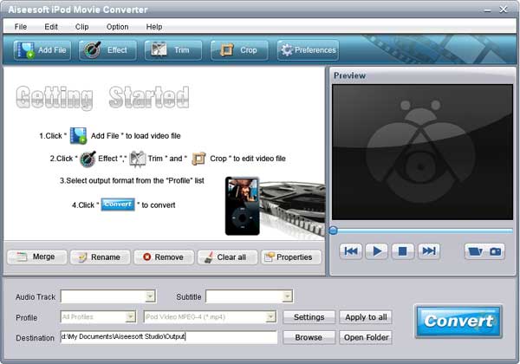Take a snapshot with the camera icon
520x364 pixels.
(495, 251)
